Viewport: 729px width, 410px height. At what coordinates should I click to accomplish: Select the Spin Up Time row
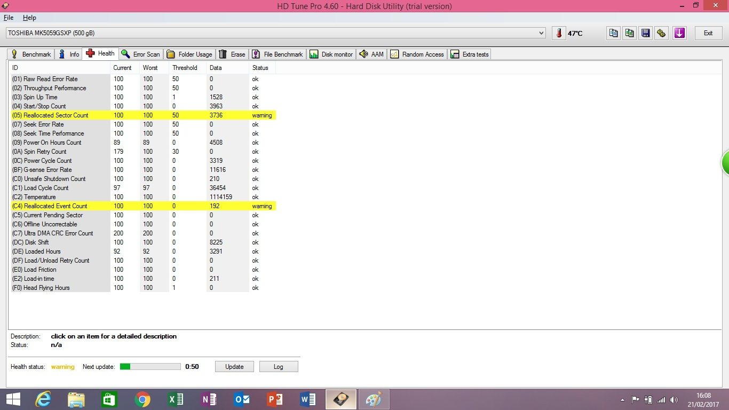(143, 97)
